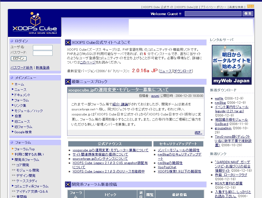Click the ログイン login button
Viewport: 262px width, 198px height.
click(19, 58)
